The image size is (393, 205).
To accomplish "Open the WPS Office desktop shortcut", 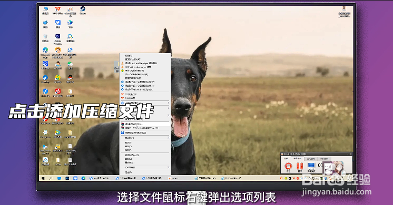I will point(57,11).
